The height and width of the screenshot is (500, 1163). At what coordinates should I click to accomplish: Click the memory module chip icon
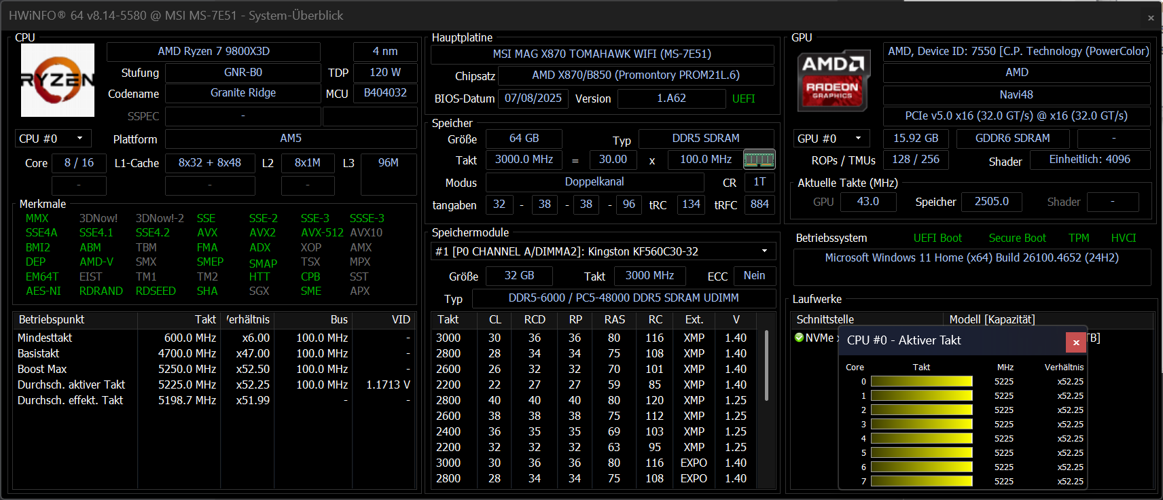point(759,160)
